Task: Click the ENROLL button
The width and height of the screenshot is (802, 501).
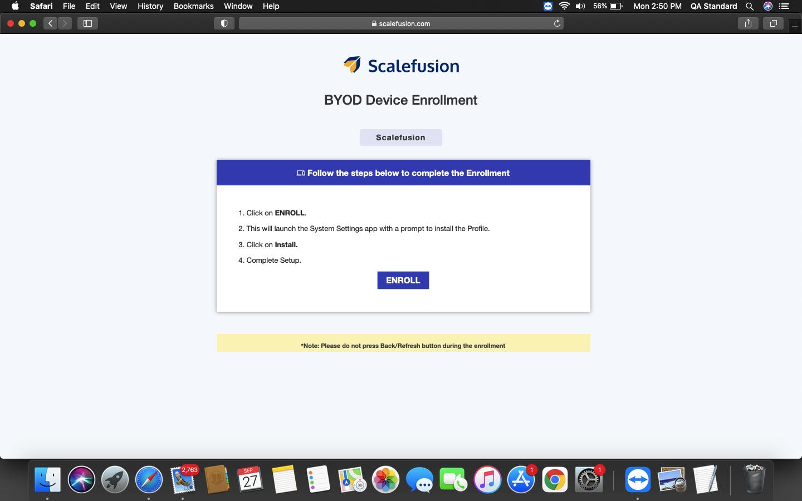Action: coord(403,280)
